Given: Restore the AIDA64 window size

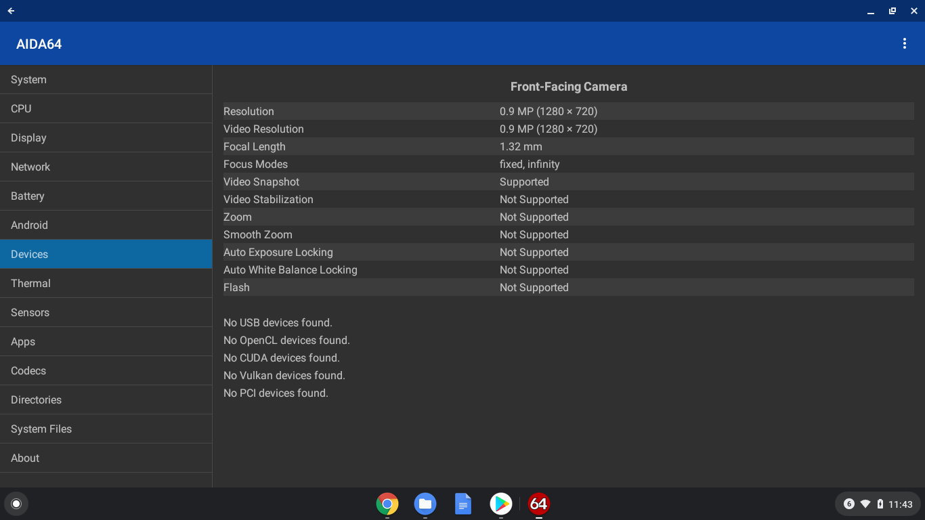Looking at the screenshot, I should coord(892,11).
